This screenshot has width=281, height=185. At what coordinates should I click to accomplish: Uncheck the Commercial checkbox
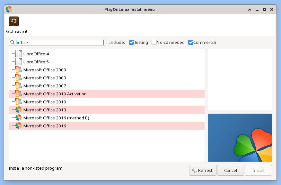[191, 42]
